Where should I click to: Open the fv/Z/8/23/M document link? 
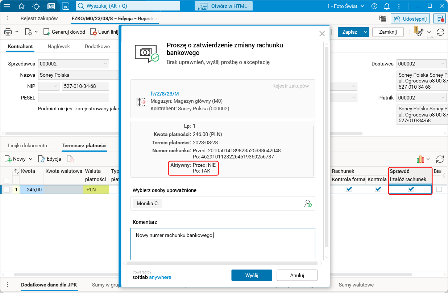coord(165,94)
